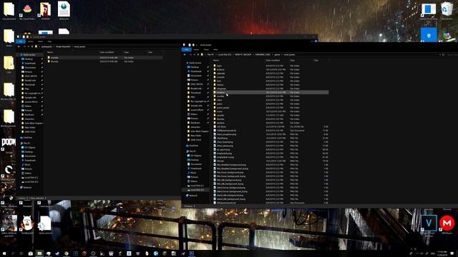The width and height of the screenshot is (458, 257).
Task: Click the Windows Start button
Action: pos(4,253)
